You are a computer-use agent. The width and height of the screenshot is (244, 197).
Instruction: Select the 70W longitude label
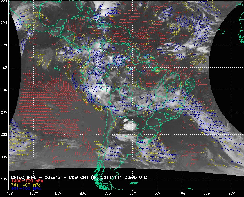tap(108, 194)
